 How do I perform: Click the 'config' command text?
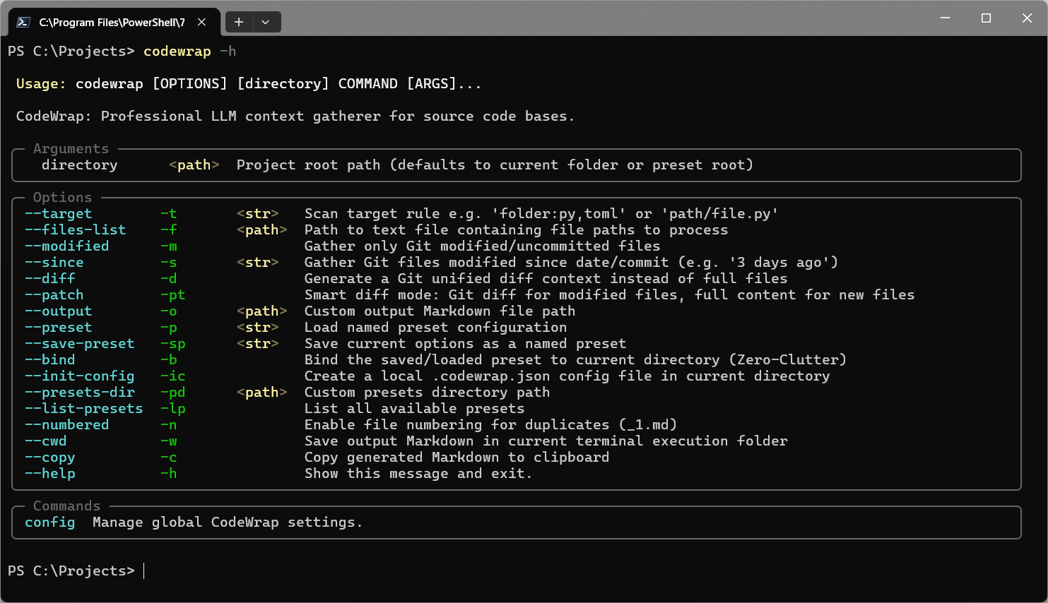pyautogui.click(x=50, y=523)
